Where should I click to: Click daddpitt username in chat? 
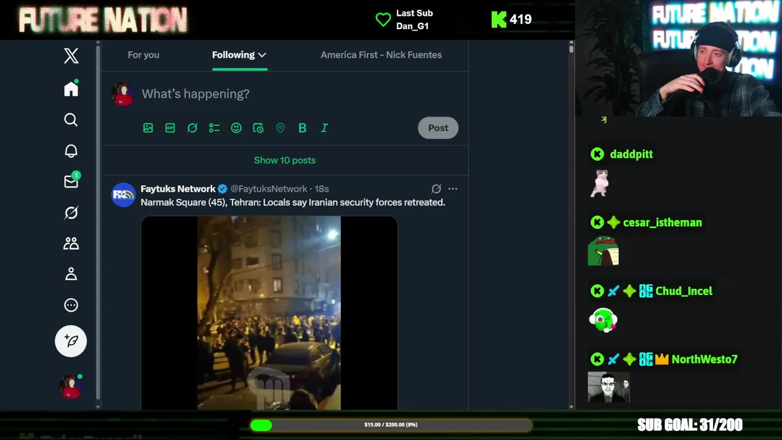coord(631,154)
